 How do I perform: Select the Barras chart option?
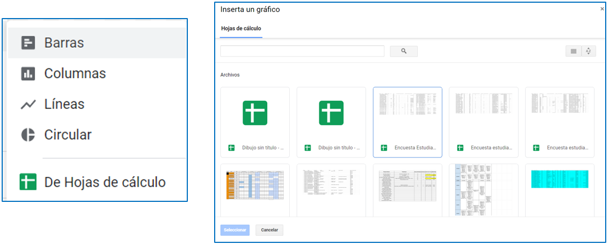64,43
